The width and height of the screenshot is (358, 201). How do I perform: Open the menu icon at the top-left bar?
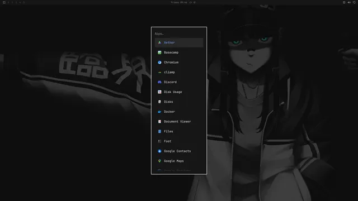pyautogui.click(x=4, y=2)
